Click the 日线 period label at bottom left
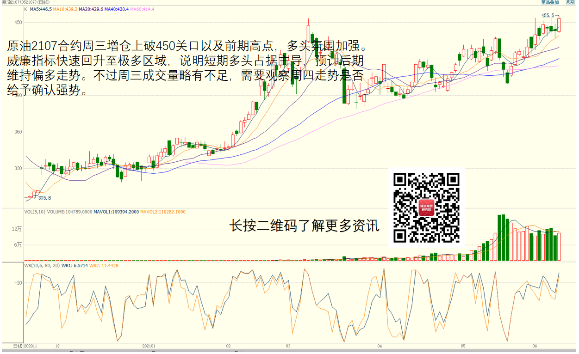Screen dimensions: 579x354 (18, 346)
